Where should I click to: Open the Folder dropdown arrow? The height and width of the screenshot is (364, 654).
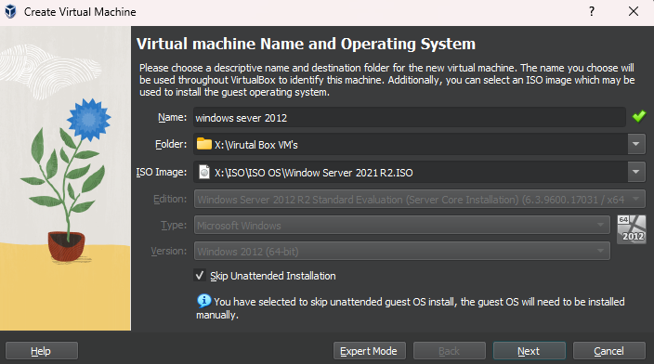point(636,144)
